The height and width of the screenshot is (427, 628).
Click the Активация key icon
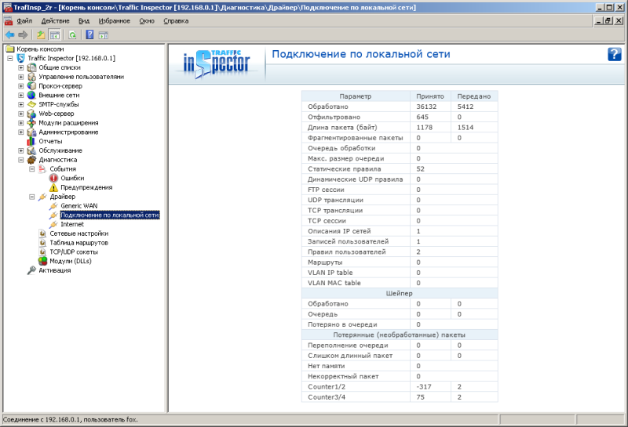point(31,270)
